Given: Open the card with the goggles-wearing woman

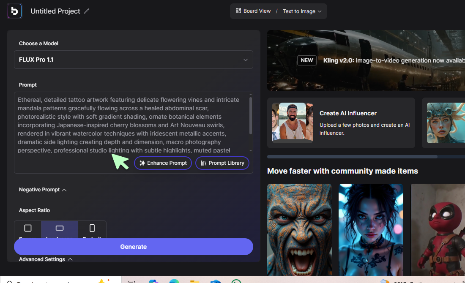Looking at the screenshot, I should click(x=443, y=123).
